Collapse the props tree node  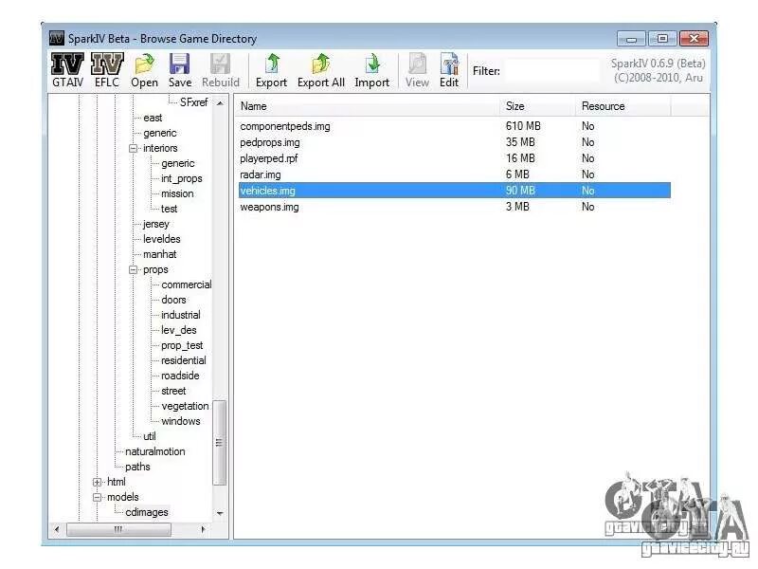(134, 269)
